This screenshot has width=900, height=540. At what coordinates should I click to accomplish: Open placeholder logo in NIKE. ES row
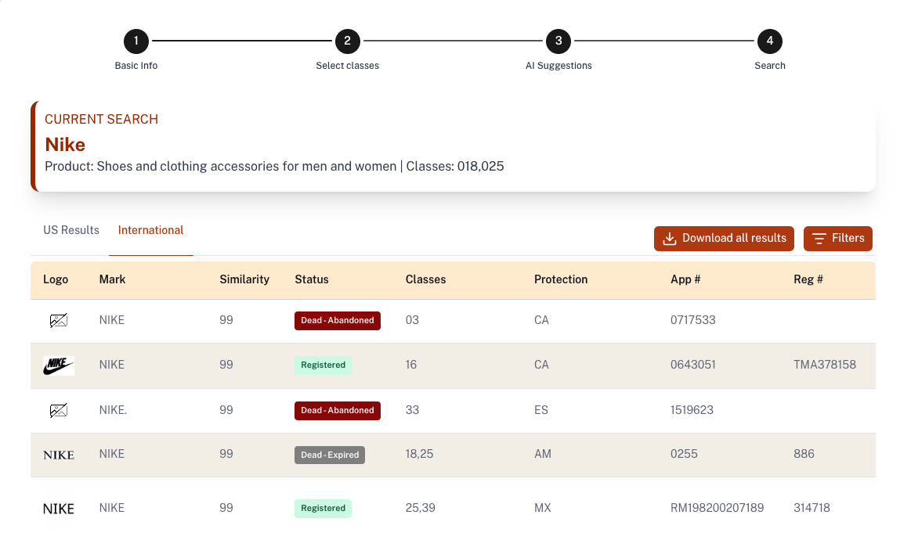point(59,410)
